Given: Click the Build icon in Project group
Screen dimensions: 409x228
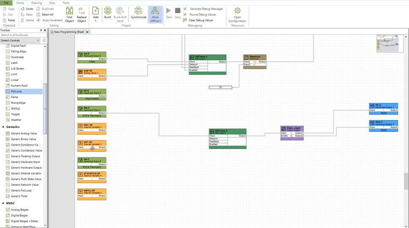Looking at the screenshot, I should click(x=108, y=11).
